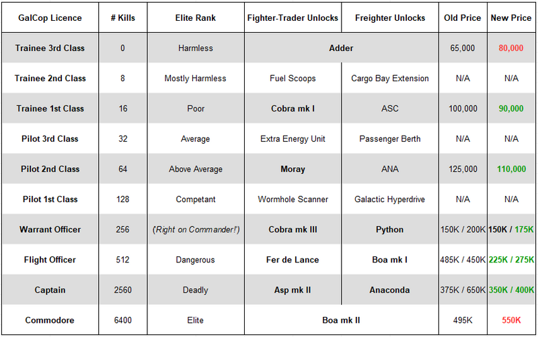Select the red 550K price cell
The height and width of the screenshot is (337, 538).
pyautogui.click(x=511, y=320)
